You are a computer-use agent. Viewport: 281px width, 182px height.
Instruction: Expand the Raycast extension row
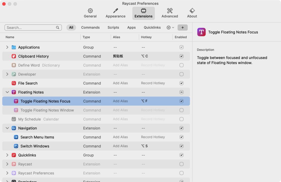[7, 164]
